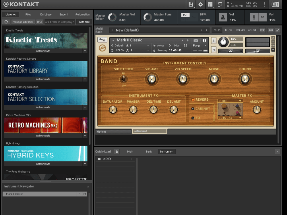The height and width of the screenshot is (215, 287).
Task: Expand Factory Library Instruments dropdown arrow
Action: click(x=85, y=79)
